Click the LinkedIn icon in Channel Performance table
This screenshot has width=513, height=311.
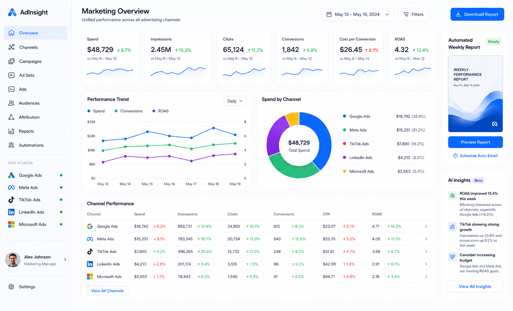90,264
